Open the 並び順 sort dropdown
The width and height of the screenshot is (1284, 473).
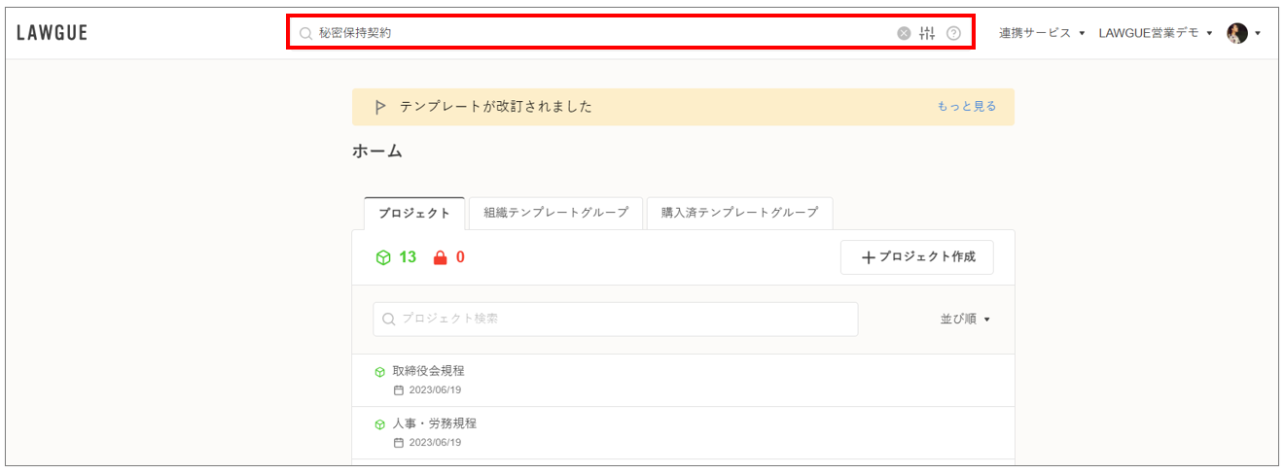965,319
